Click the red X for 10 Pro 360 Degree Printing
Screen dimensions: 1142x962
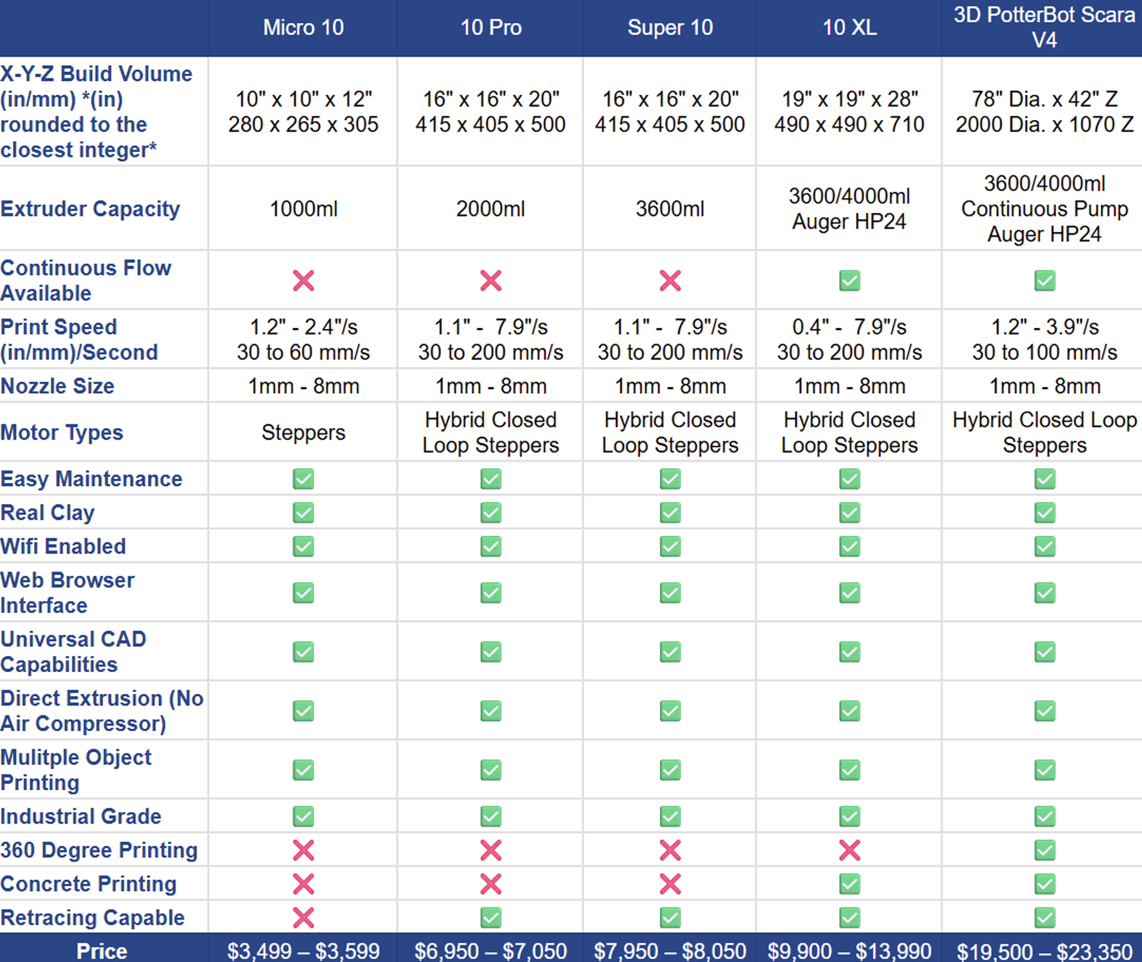coord(491,850)
